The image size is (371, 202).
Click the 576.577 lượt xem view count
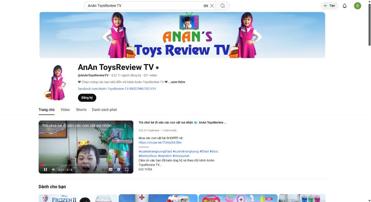149,130
